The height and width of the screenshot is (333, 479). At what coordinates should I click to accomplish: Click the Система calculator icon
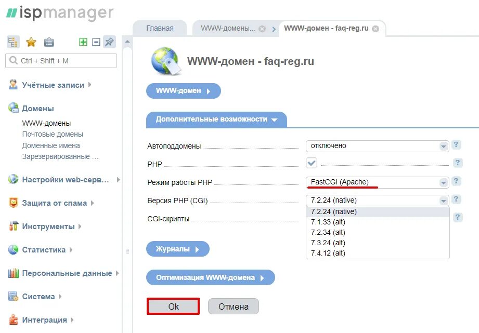(x=13, y=296)
